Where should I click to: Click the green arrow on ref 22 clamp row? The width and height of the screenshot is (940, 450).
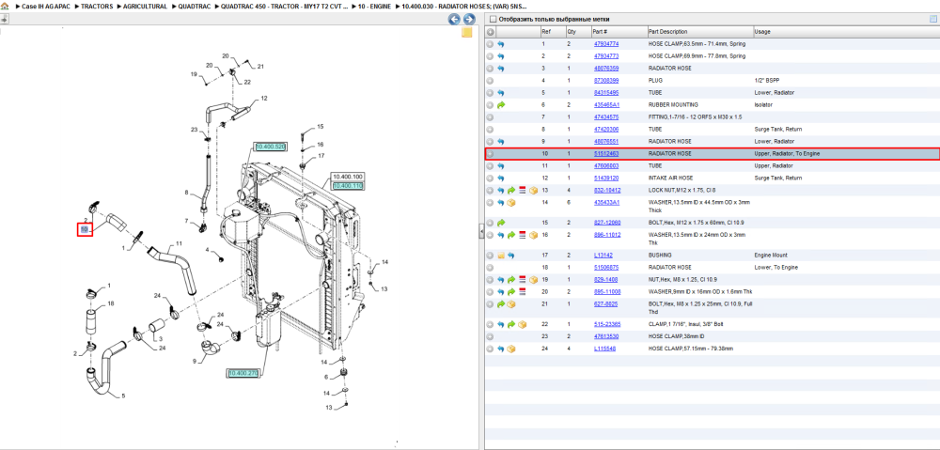point(511,324)
